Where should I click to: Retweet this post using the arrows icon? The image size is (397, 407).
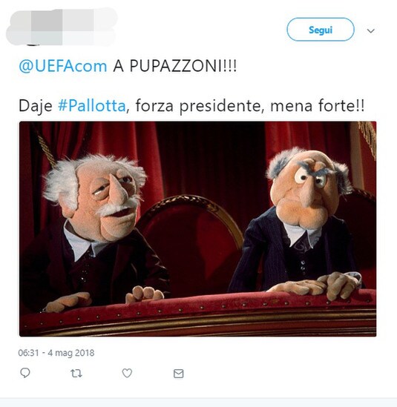tap(76, 374)
